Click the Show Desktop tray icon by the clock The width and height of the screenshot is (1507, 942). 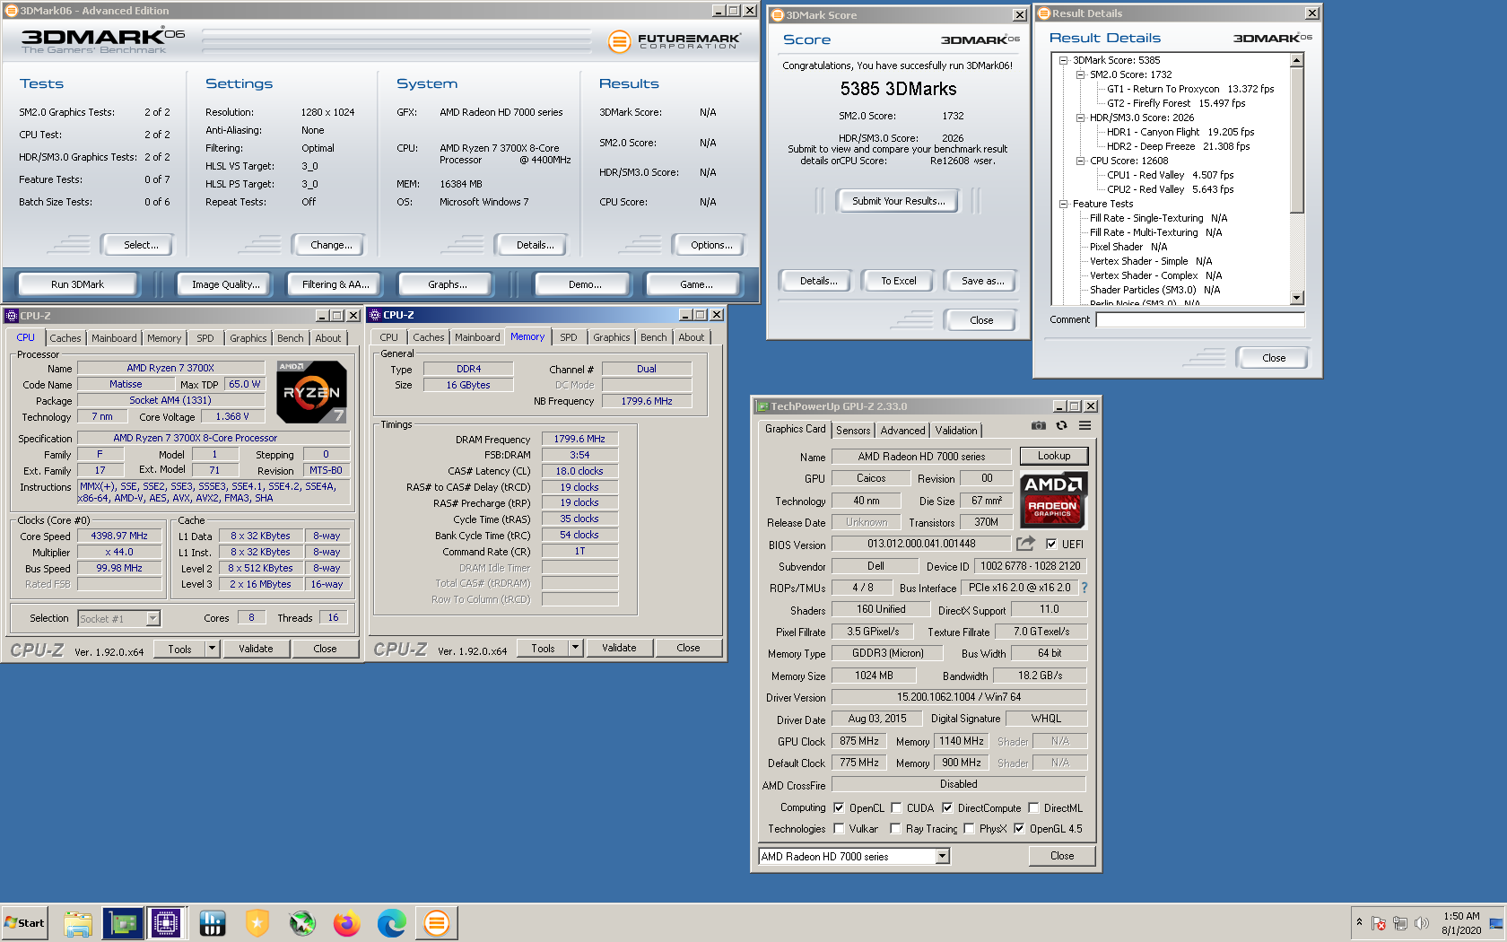coord(1496,923)
